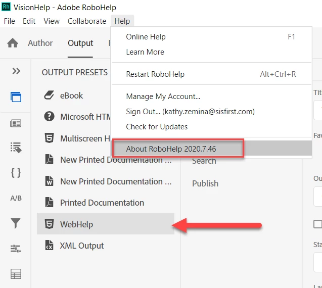Open the sliders settings icon in sidebar

[x=16, y=249]
